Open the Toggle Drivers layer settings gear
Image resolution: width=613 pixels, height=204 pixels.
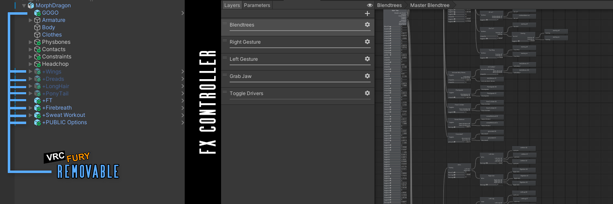coord(367,93)
